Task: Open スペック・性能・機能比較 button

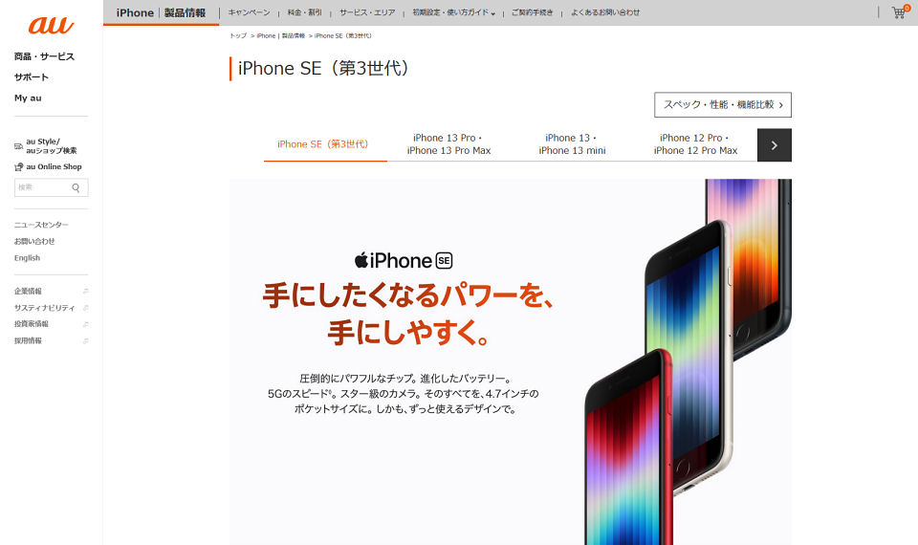Action: tap(723, 105)
